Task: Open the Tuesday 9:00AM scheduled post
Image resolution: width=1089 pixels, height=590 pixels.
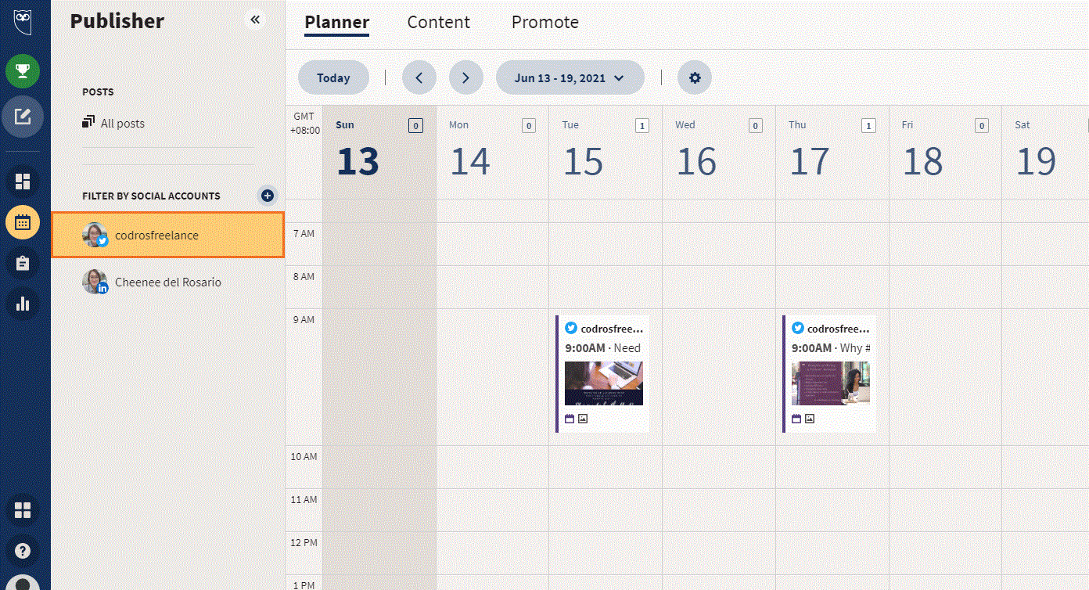Action: click(602, 374)
